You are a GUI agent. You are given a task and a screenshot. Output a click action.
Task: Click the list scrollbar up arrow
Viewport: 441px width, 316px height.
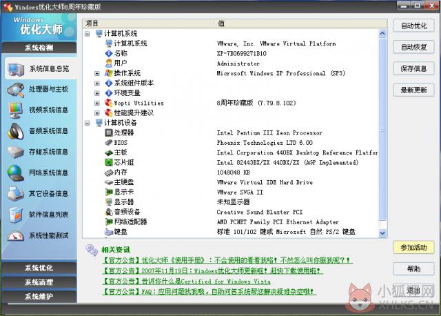[x=382, y=33]
